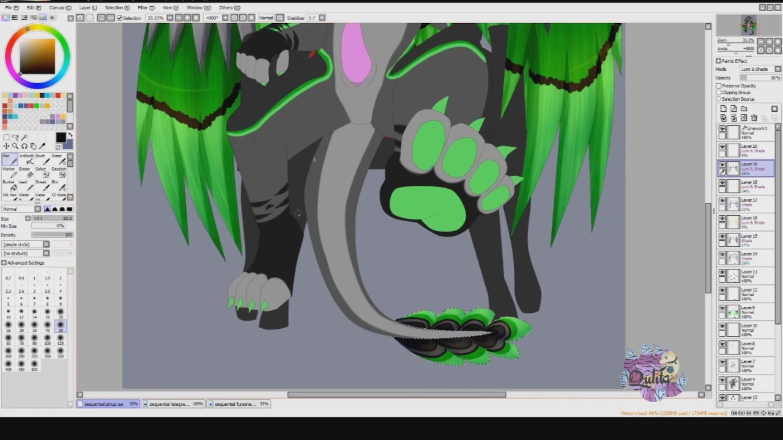Create a new layer
Screen dimensions: 783x440
(724, 109)
